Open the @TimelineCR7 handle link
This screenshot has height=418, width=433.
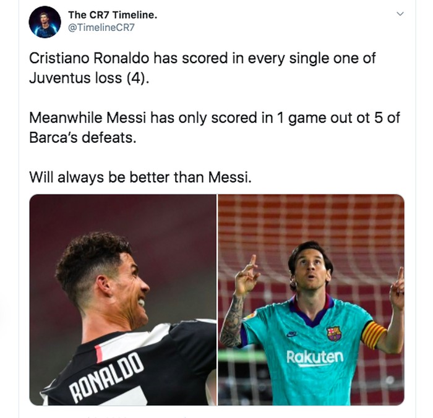(x=101, y=27)
